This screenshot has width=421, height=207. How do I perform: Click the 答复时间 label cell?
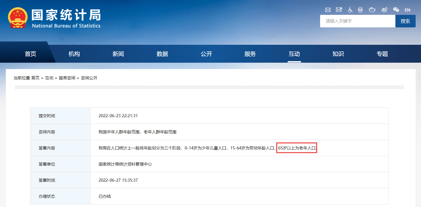(60, 180)
